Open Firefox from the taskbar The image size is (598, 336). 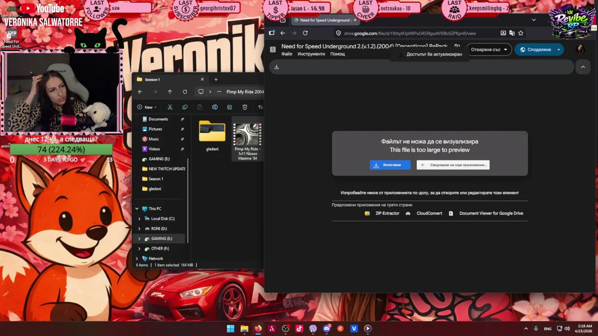[x=258, y=329]
